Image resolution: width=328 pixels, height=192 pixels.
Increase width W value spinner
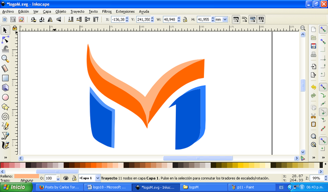179,18
